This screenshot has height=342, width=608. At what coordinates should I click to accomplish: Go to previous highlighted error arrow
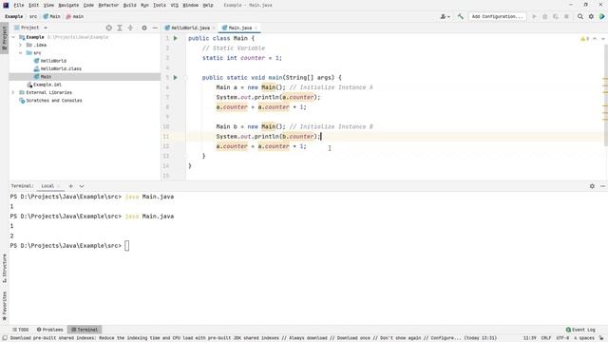point(595,39)
